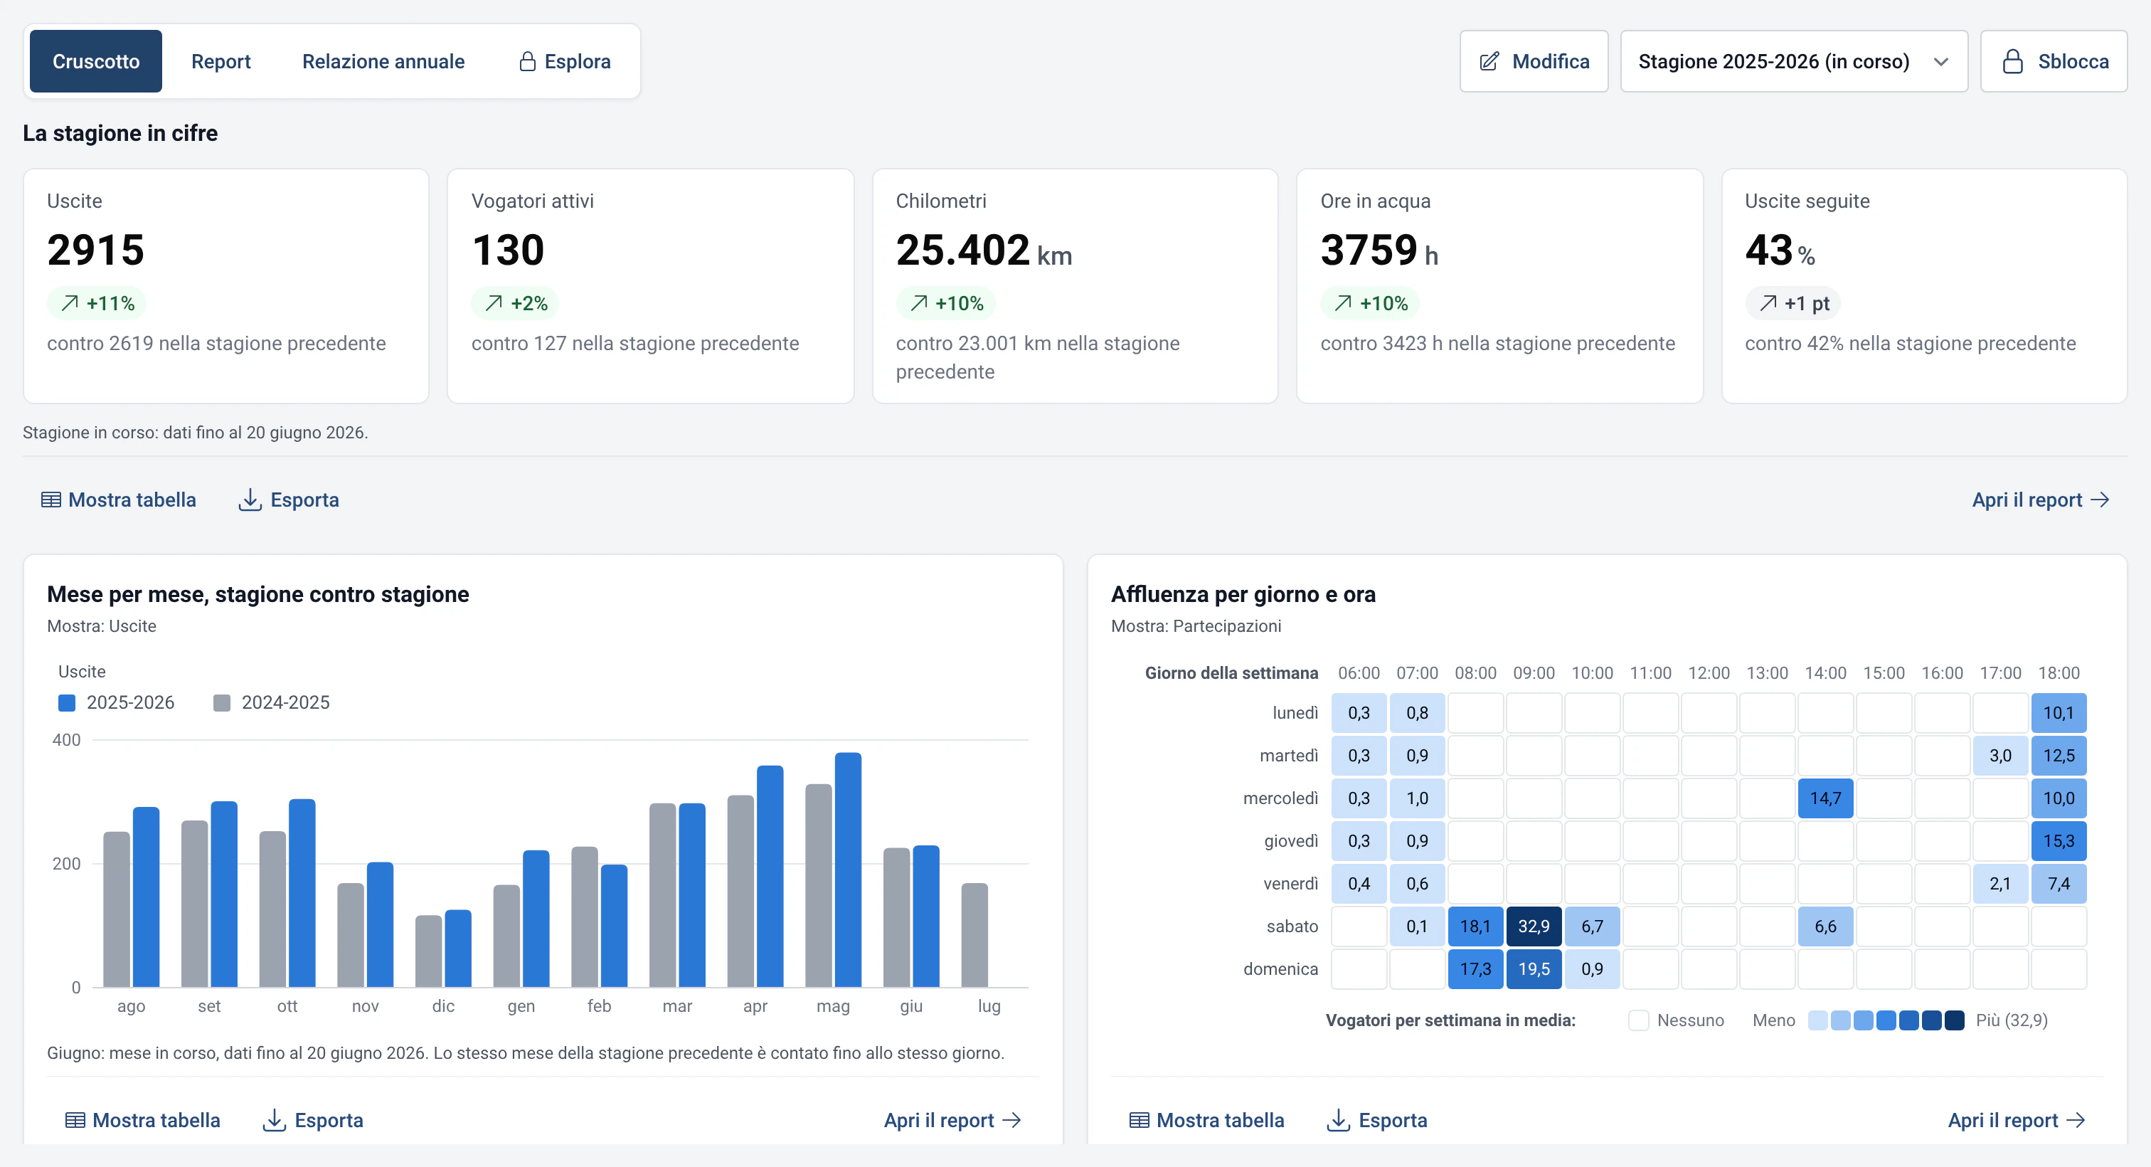Viewport: 2151px width, 1167px height.
Task: Toggle the 2025-2026 legend series
Action: (x=116, y=702)
